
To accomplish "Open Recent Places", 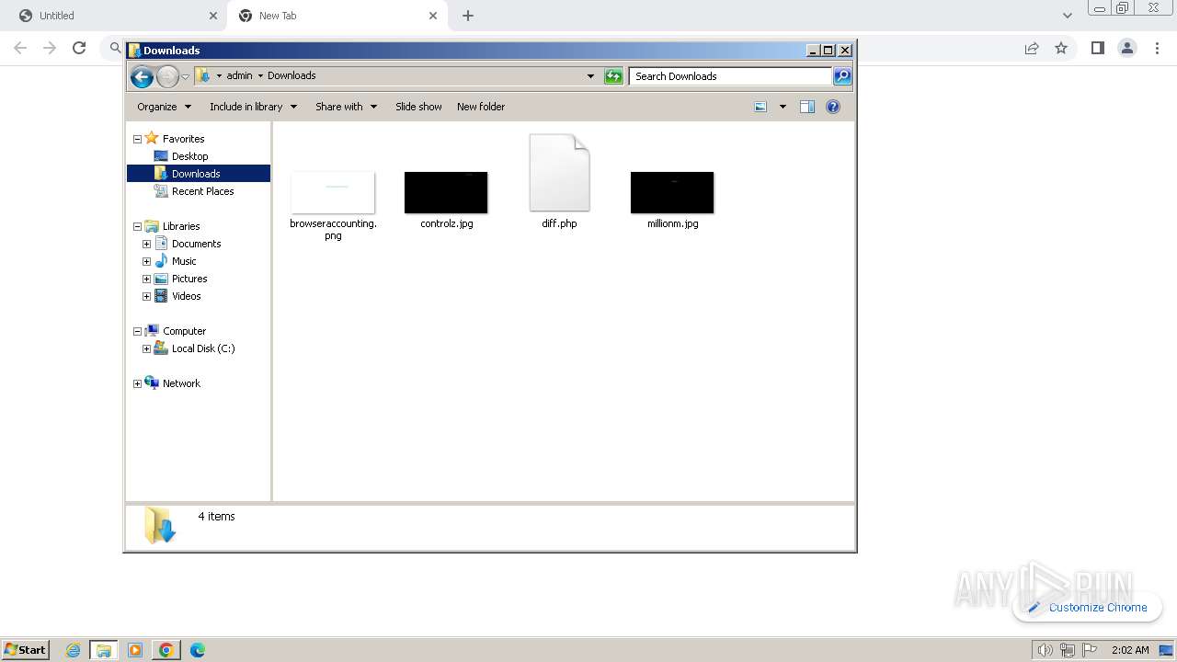I will [x=202, y=191].
